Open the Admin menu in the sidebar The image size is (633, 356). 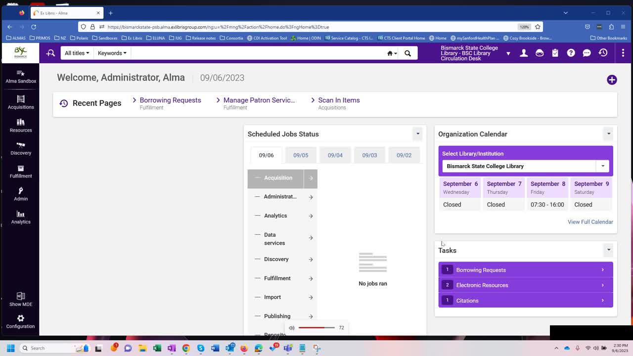[21, 194]
